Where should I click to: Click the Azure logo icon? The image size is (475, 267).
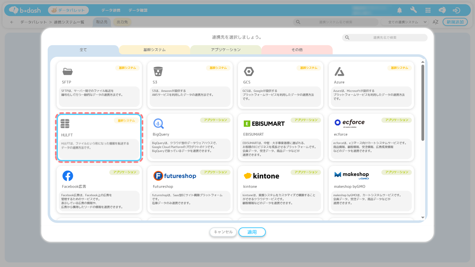tap(339, 71)
